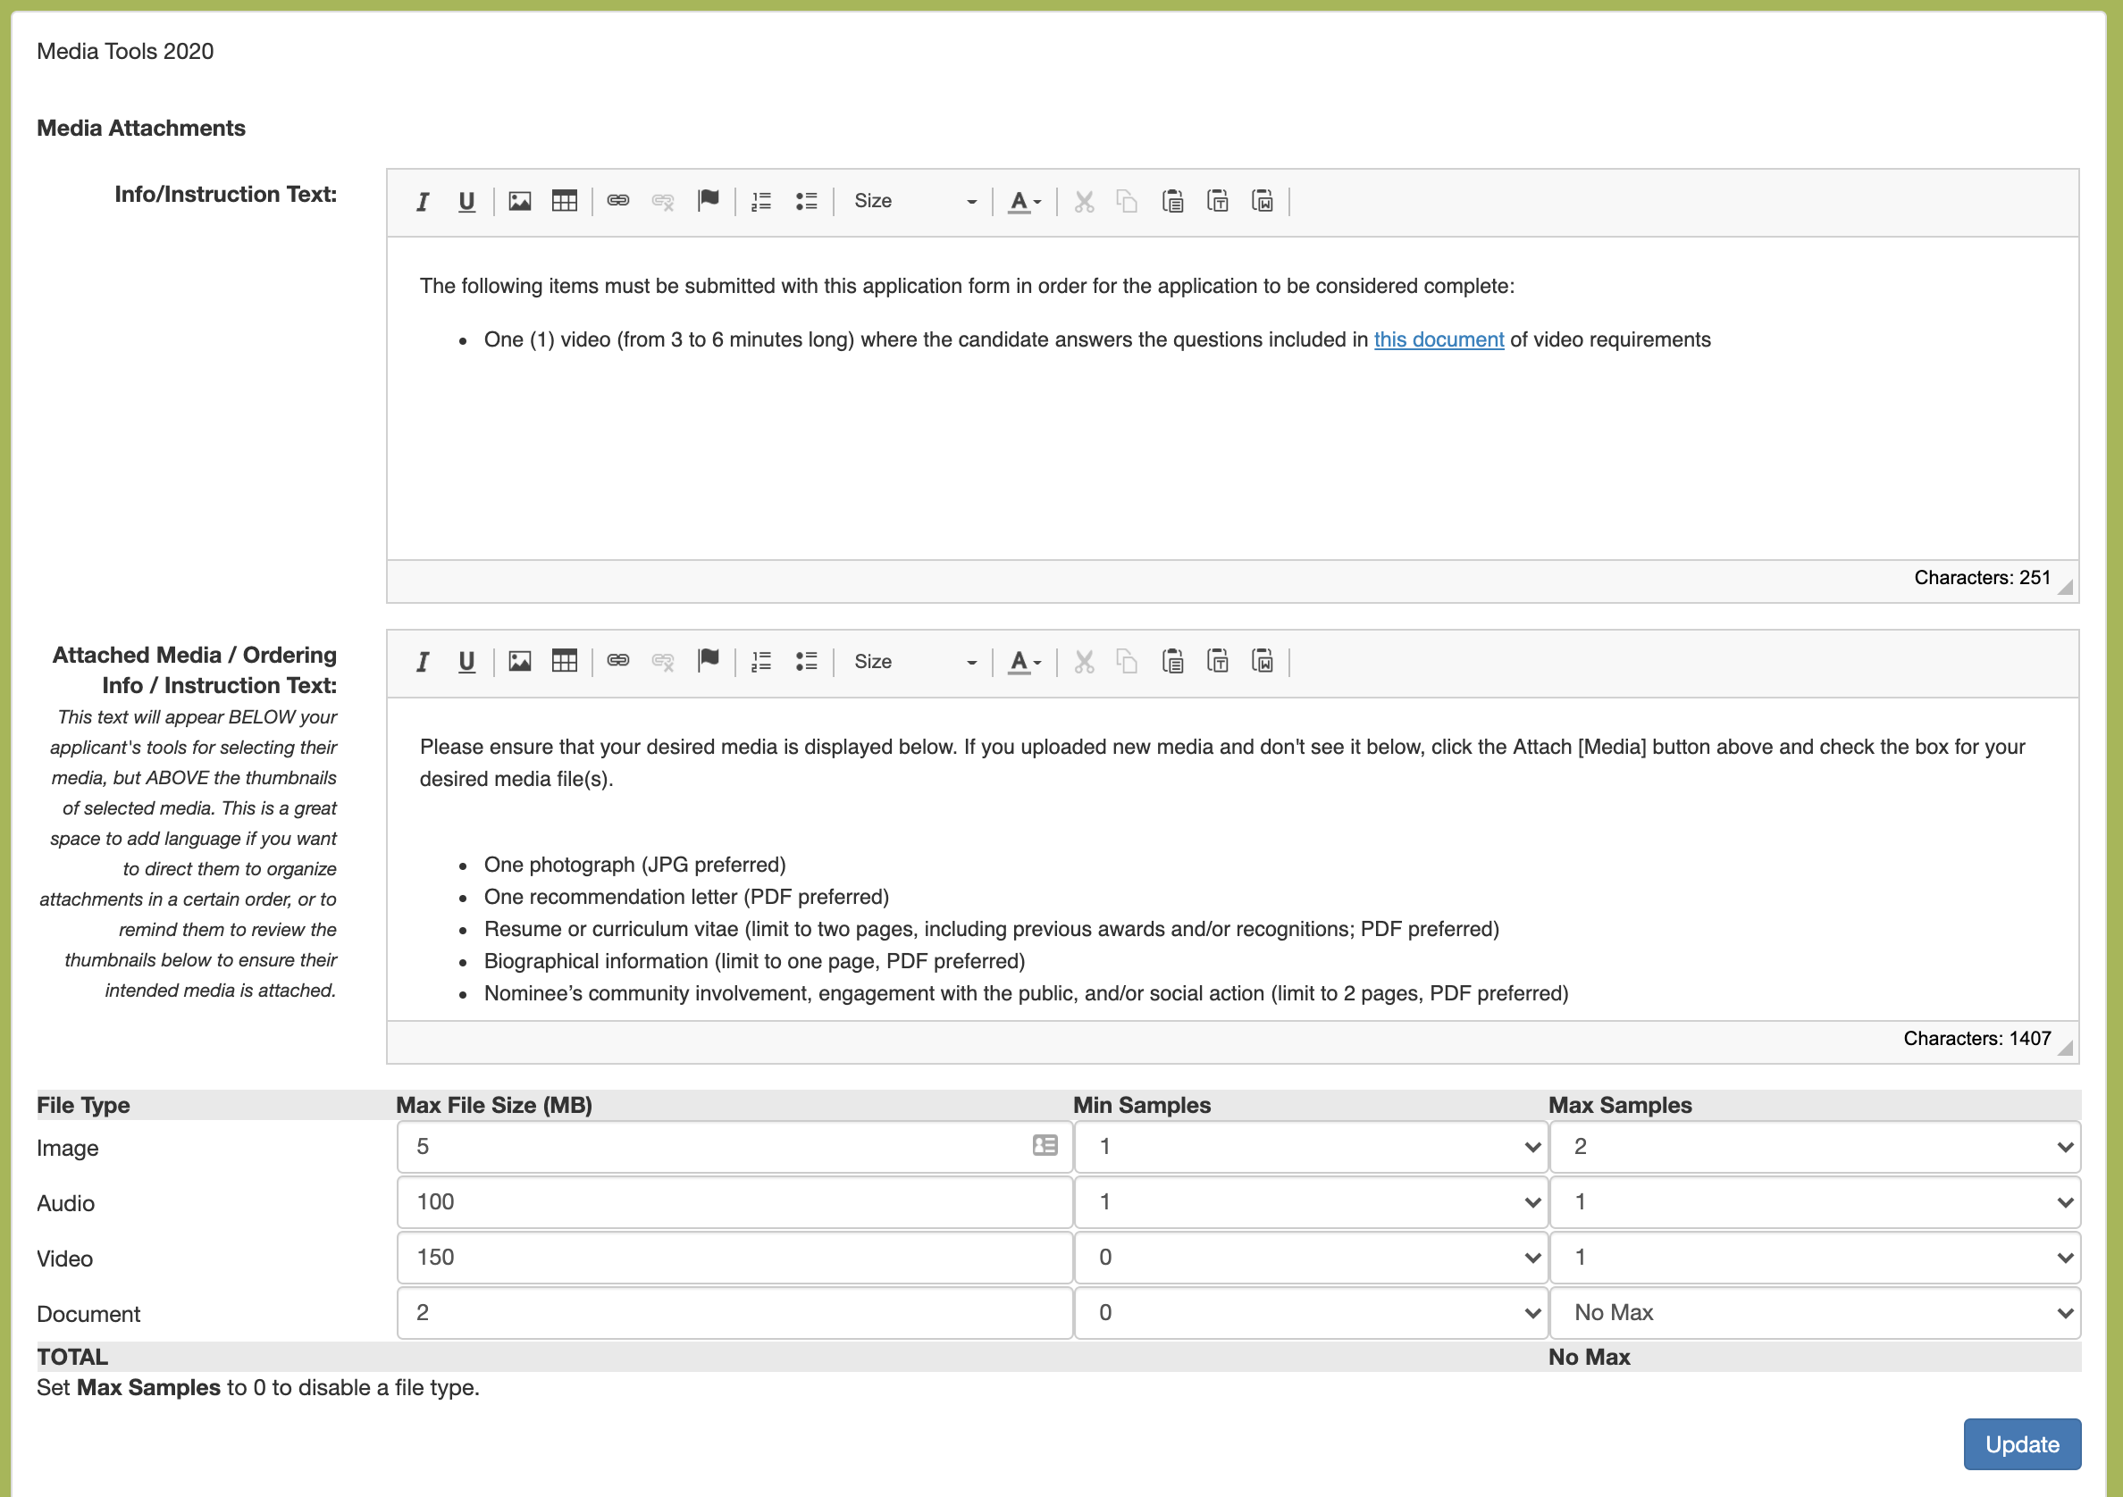This screenshot has height=1497, width=2123.
Task: Insert link in Attached Media text editor
Action: (x=617, y=662)
